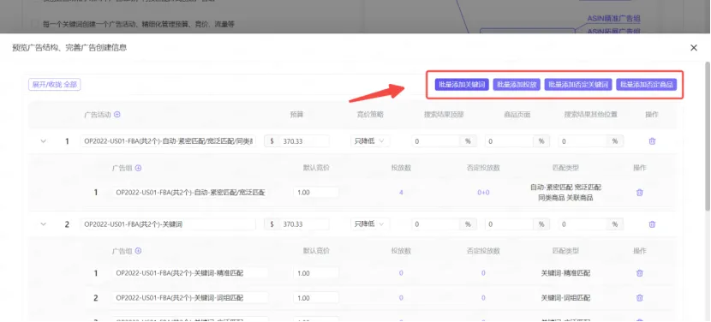Delete the 自动-紧密匹配/宽泛匹配 ad group via trash icon
Image resolution: width=711 pixels, height=322 pixels.
click(639, 193)
